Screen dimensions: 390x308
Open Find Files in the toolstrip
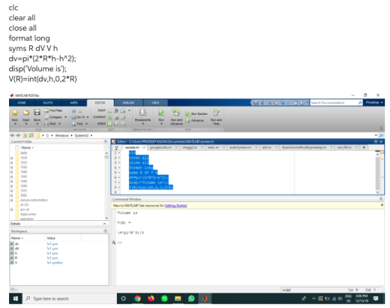point(53,111)
